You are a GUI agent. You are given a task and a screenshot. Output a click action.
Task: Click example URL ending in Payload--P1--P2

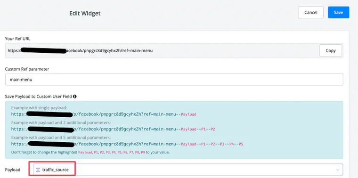coord(113,129)
